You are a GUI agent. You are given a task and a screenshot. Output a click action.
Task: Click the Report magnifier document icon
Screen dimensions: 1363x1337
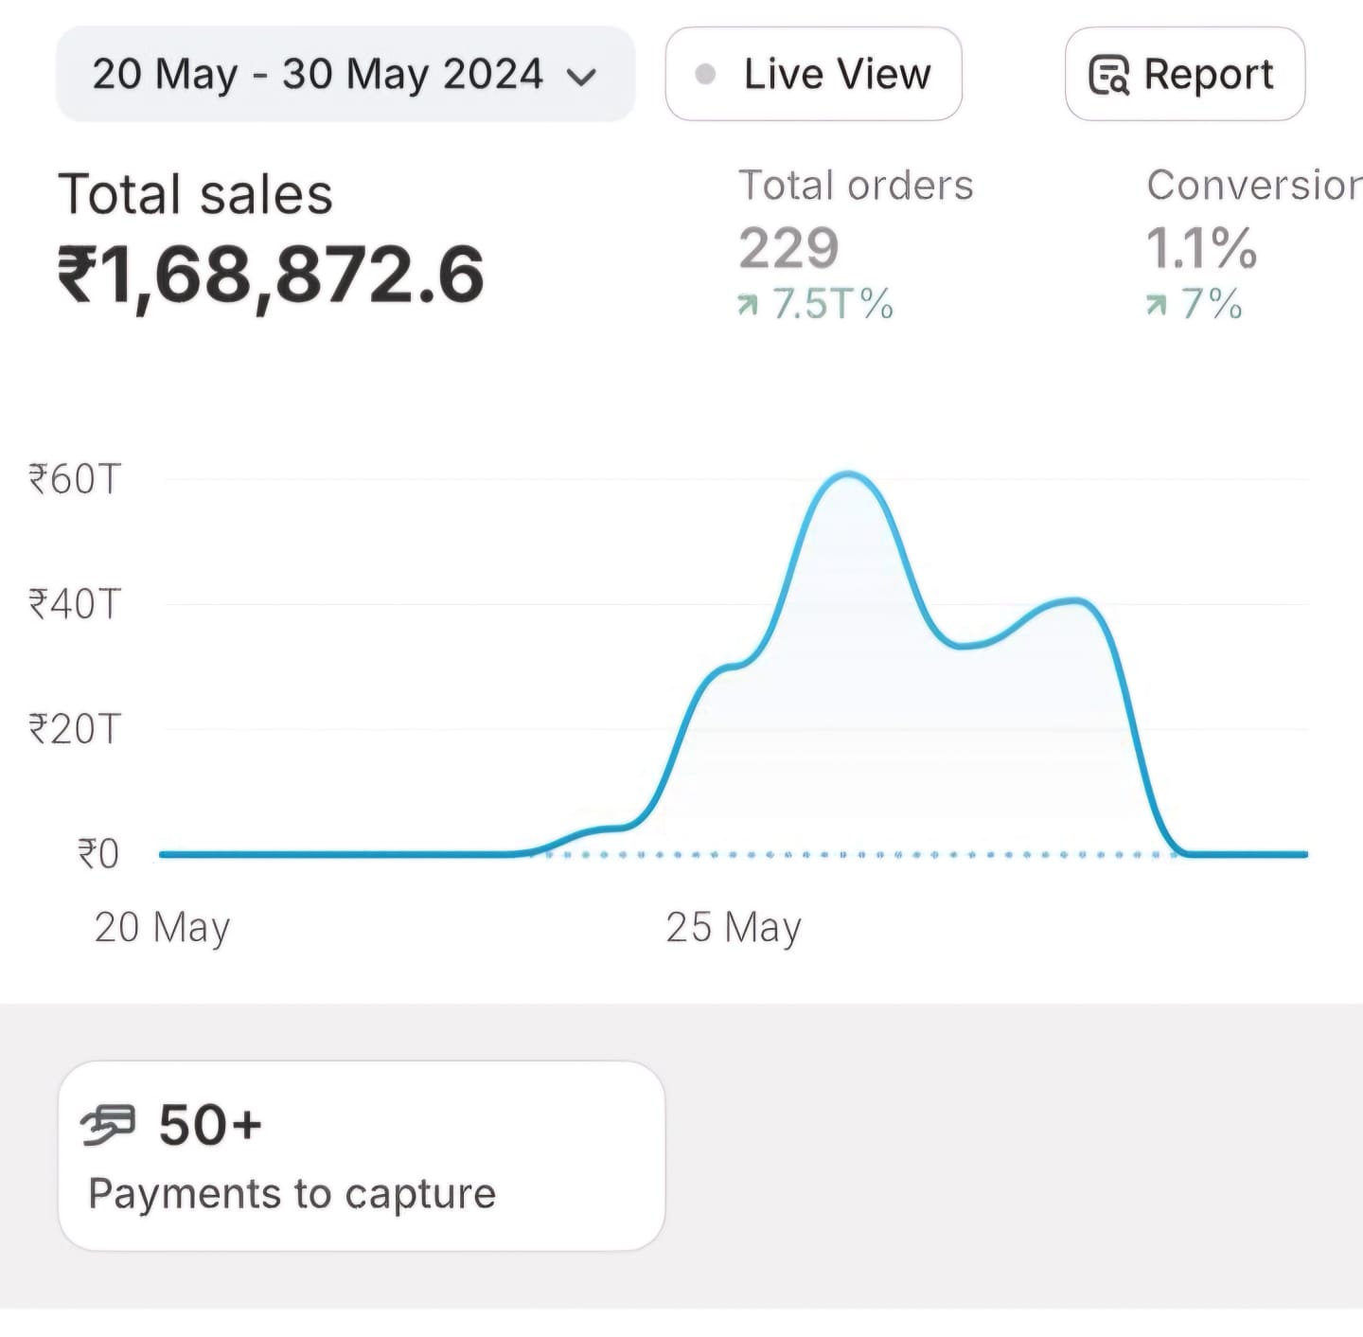coord(1108,76)
